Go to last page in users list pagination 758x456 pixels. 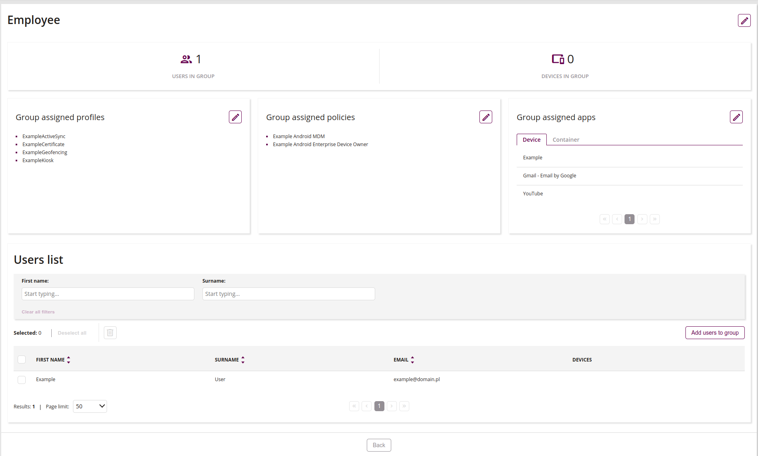(x=404, y=406)
